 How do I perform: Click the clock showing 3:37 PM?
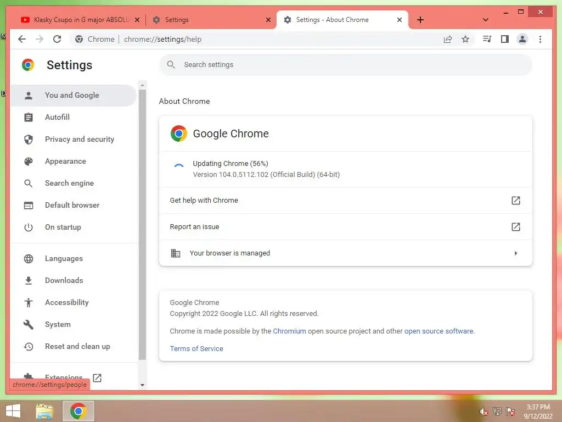pos(538,407)
